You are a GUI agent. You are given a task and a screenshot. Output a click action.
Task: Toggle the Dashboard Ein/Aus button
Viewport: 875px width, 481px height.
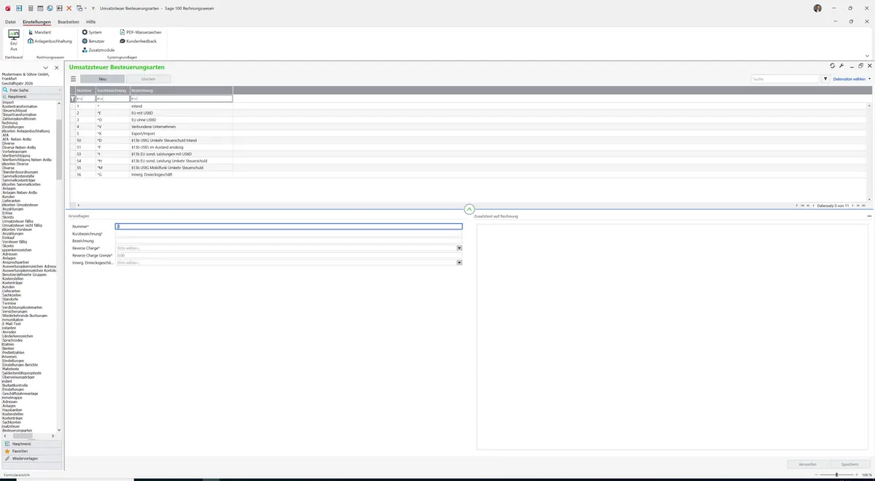coord(14,41)
